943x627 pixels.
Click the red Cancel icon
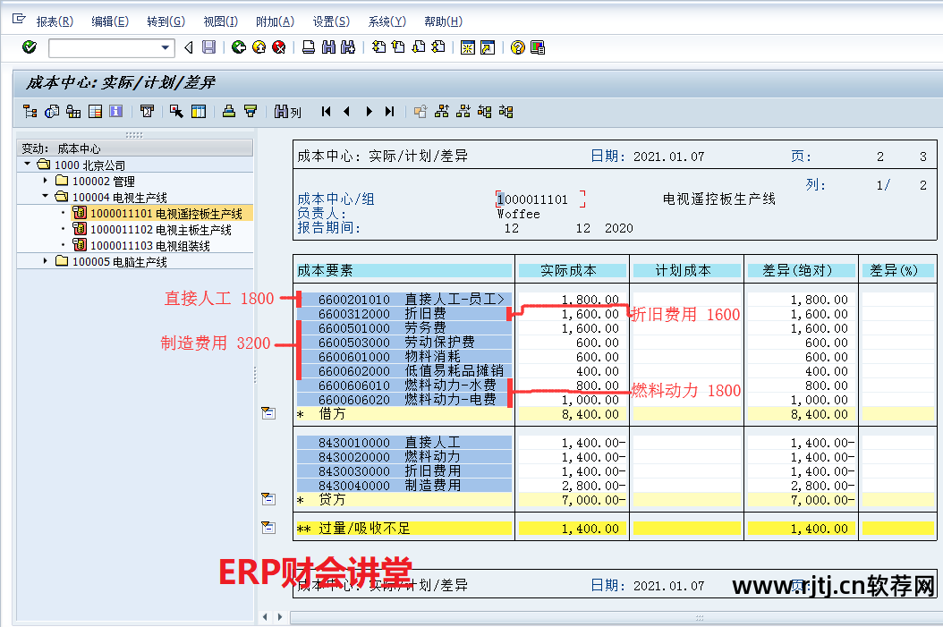pos(279,47)
